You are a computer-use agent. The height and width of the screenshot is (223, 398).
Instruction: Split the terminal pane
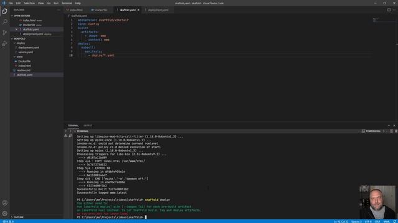point(391,131)
